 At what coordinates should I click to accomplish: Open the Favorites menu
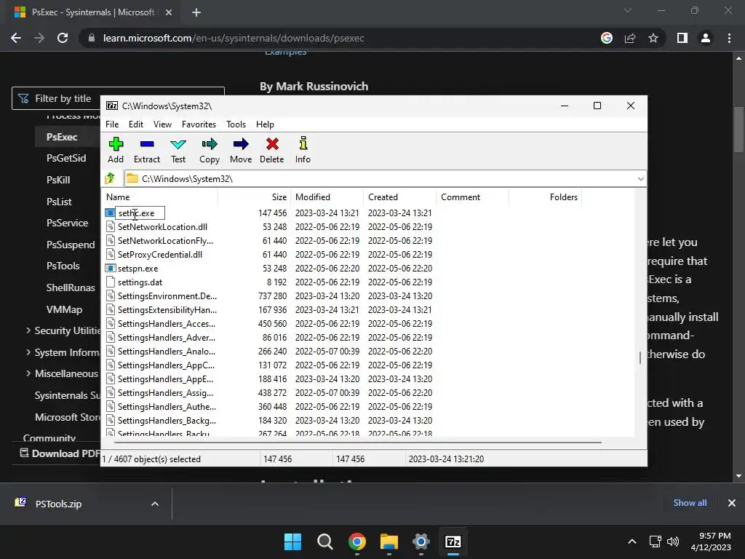(199, 124)
